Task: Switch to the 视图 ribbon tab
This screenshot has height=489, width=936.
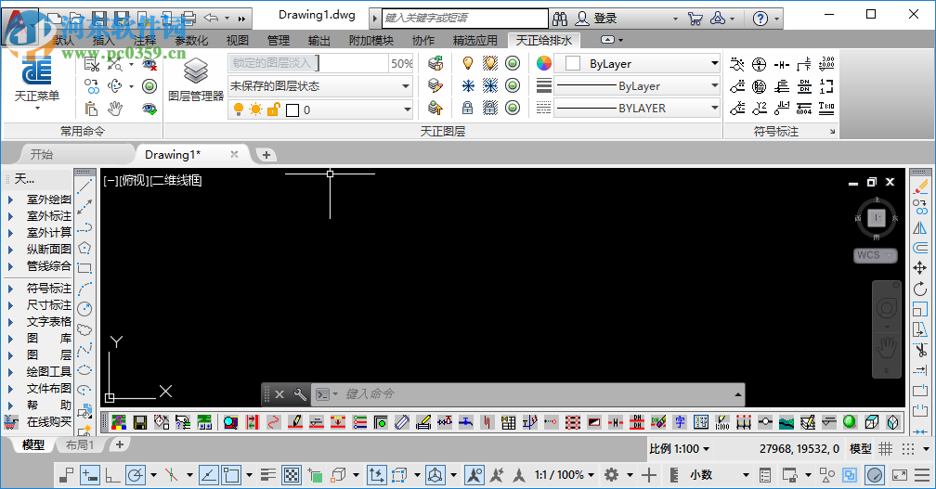Action: click(x=237, y=40)
